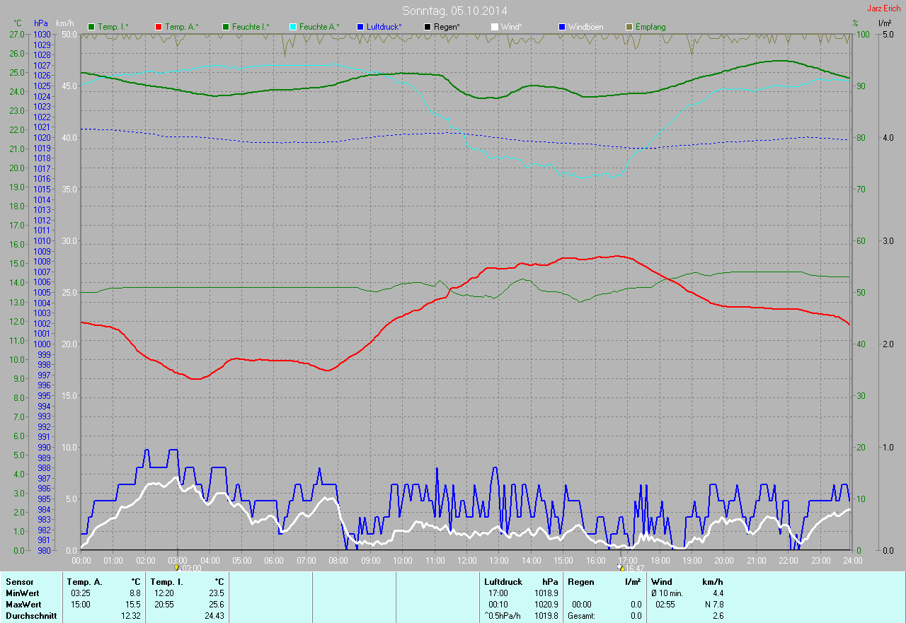This screenshot has width=906, height=623.
Task: Click the "21:00" tick on the time axis
Action: click(756, 561)
